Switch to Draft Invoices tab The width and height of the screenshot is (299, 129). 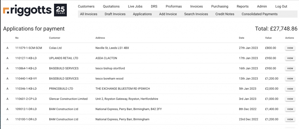pyautogui.click(x=115, y=14)
